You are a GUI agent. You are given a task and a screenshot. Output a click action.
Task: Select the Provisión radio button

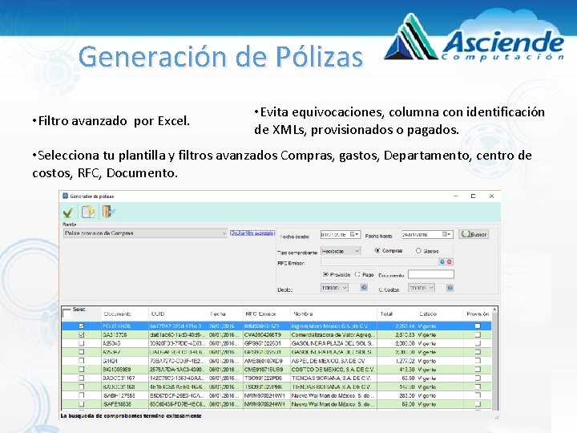325,274
